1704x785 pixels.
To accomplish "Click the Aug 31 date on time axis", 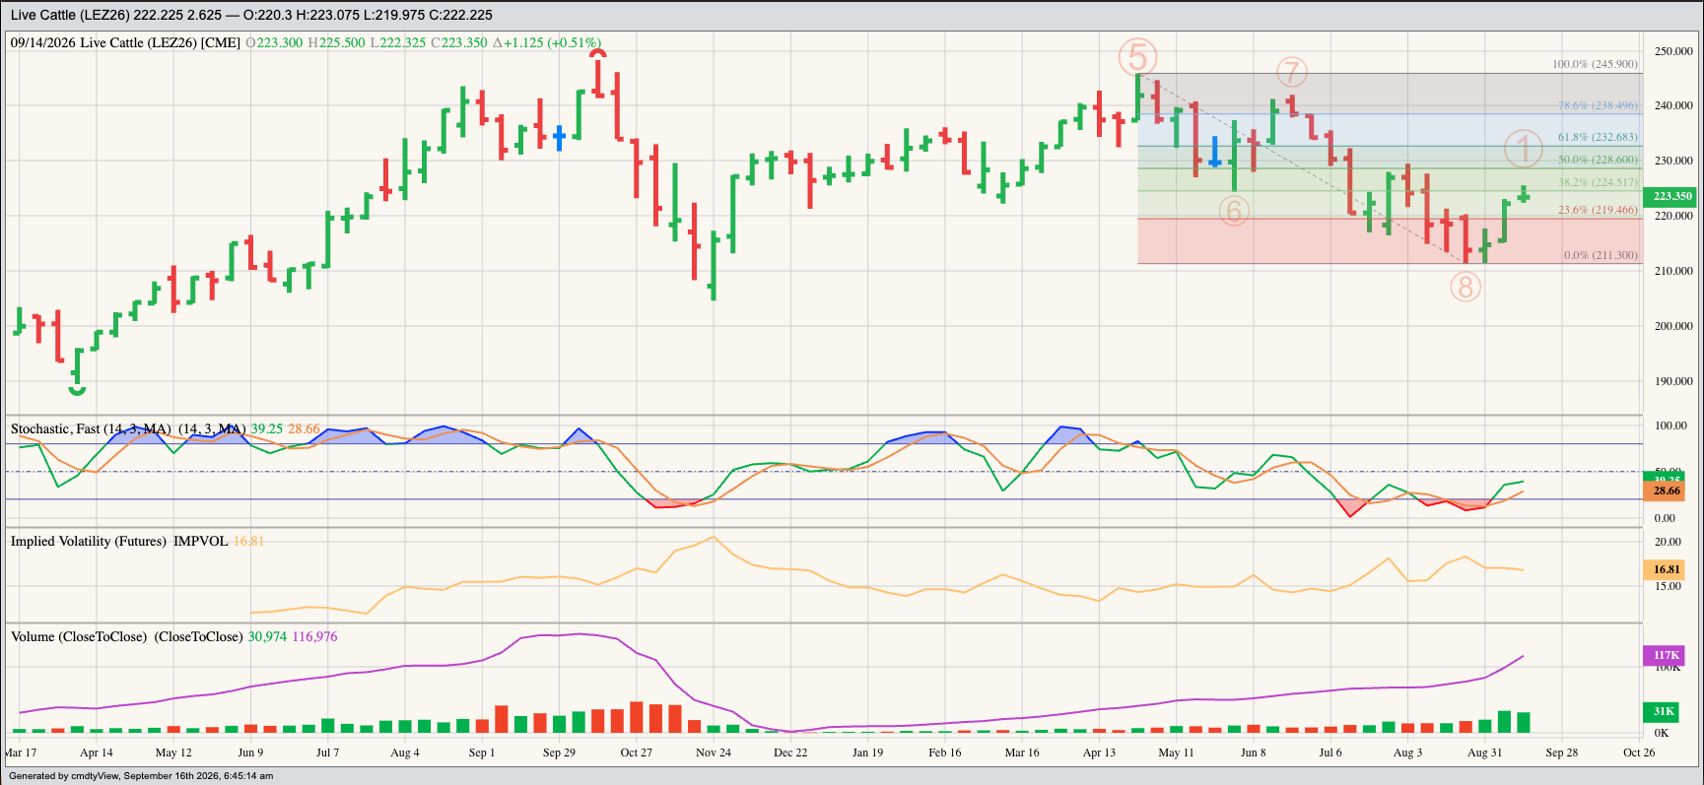I will click(x=1484, y=752).
